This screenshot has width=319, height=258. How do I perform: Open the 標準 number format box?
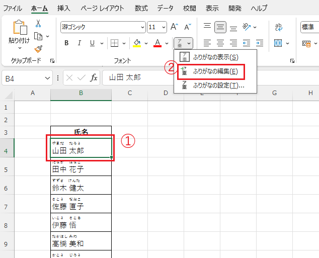[309, 27]
